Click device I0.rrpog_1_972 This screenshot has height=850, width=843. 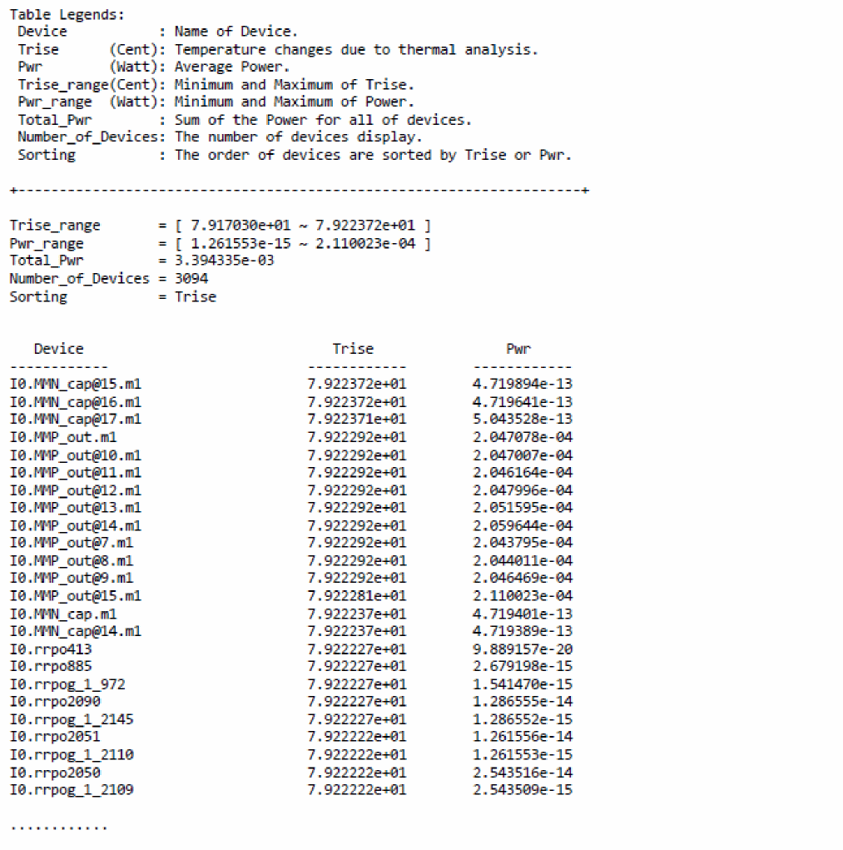(67, 684)
